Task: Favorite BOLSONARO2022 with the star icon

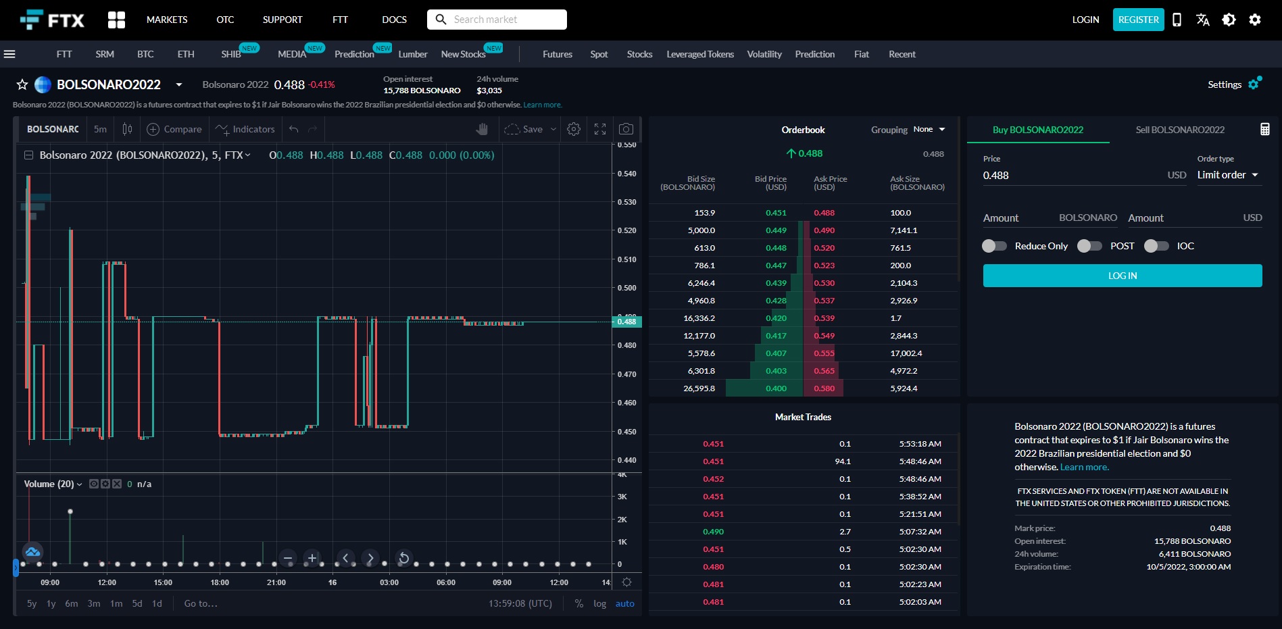Action: pos(22,84)
